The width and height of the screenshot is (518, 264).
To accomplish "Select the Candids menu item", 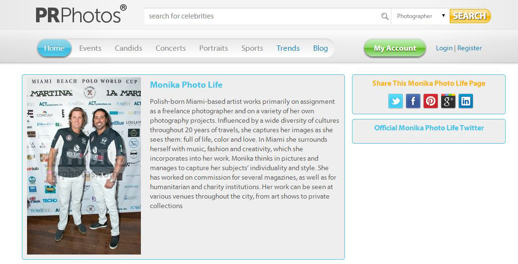I will [128, 48].
